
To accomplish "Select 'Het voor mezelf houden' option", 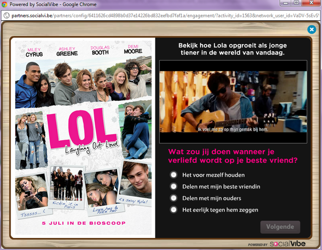I will coord(174,175).
